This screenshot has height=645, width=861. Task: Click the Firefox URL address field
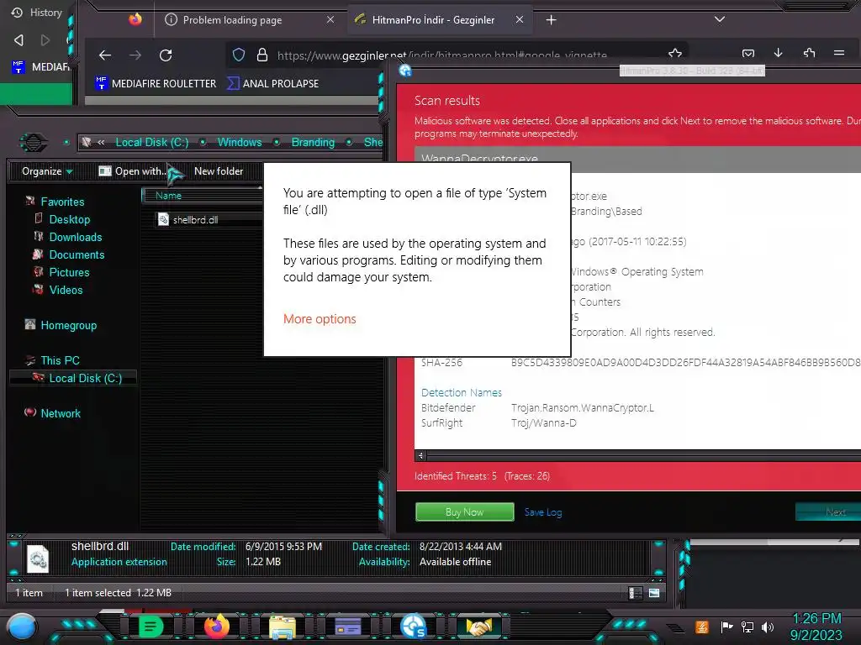(x=442, y=55)
